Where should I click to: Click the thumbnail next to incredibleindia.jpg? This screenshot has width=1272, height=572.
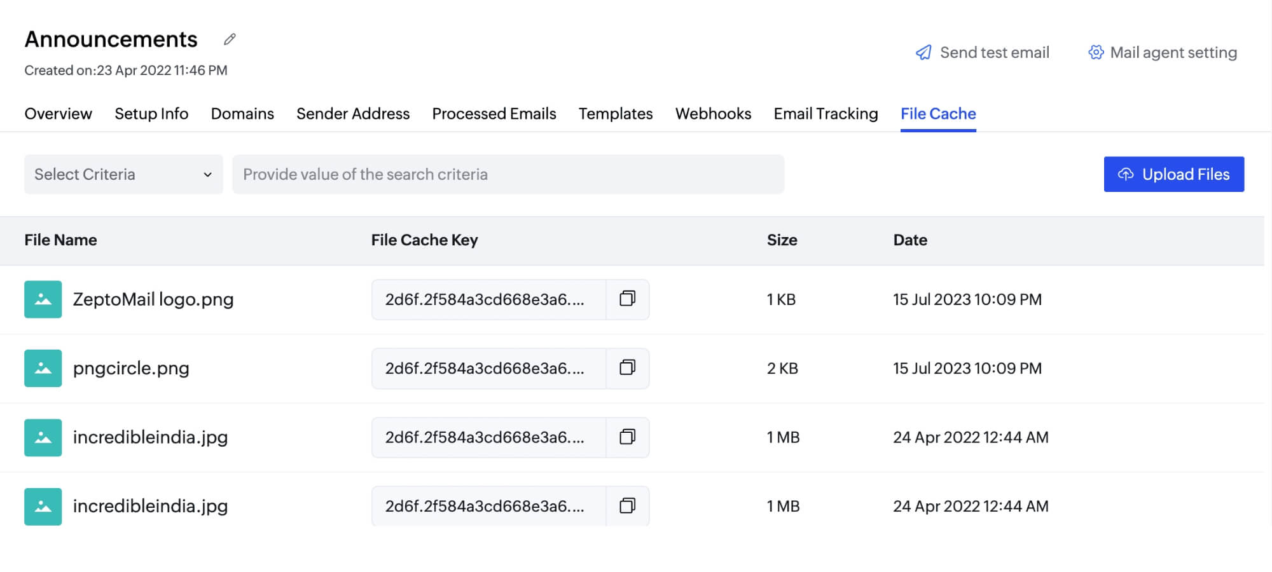pos(43,437)
